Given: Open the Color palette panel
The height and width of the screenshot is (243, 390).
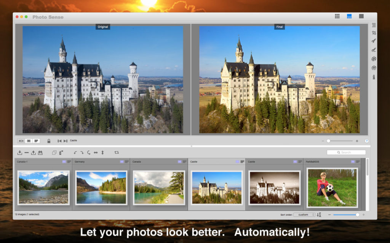Looking at the screenshot, I should 374,58.
